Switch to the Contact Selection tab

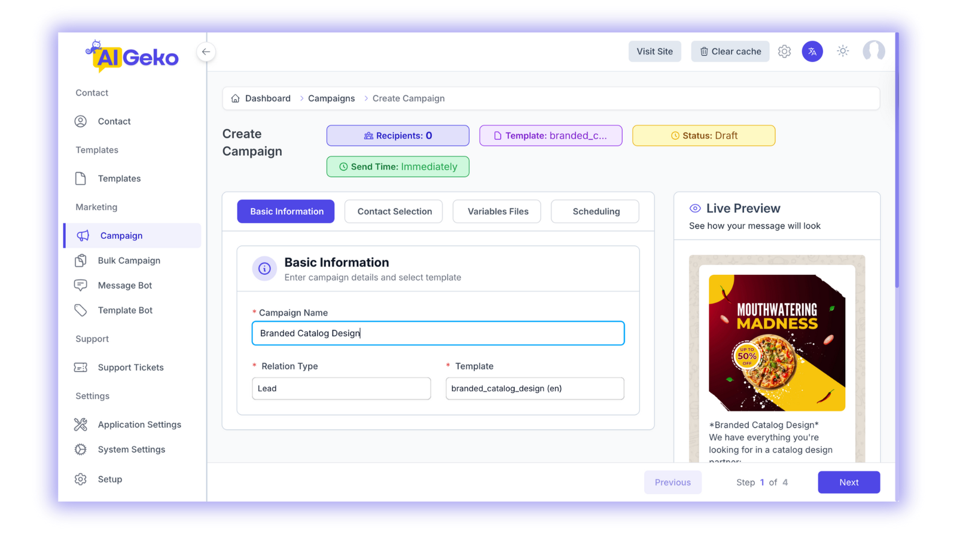pos(394,211)
